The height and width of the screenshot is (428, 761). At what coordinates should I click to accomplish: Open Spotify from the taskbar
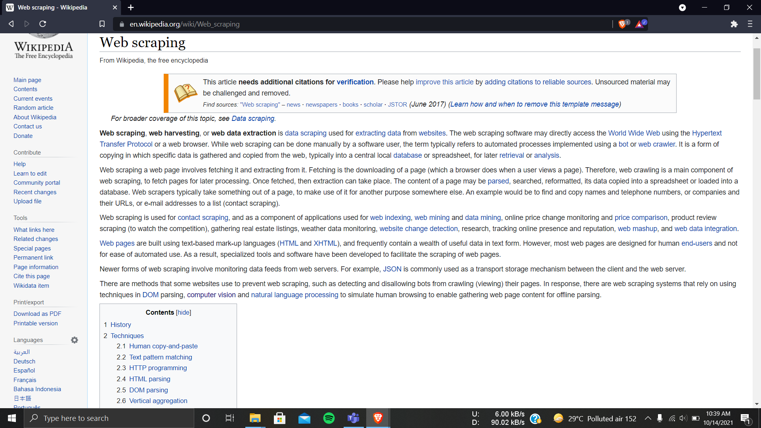click(x=329, y=418)
